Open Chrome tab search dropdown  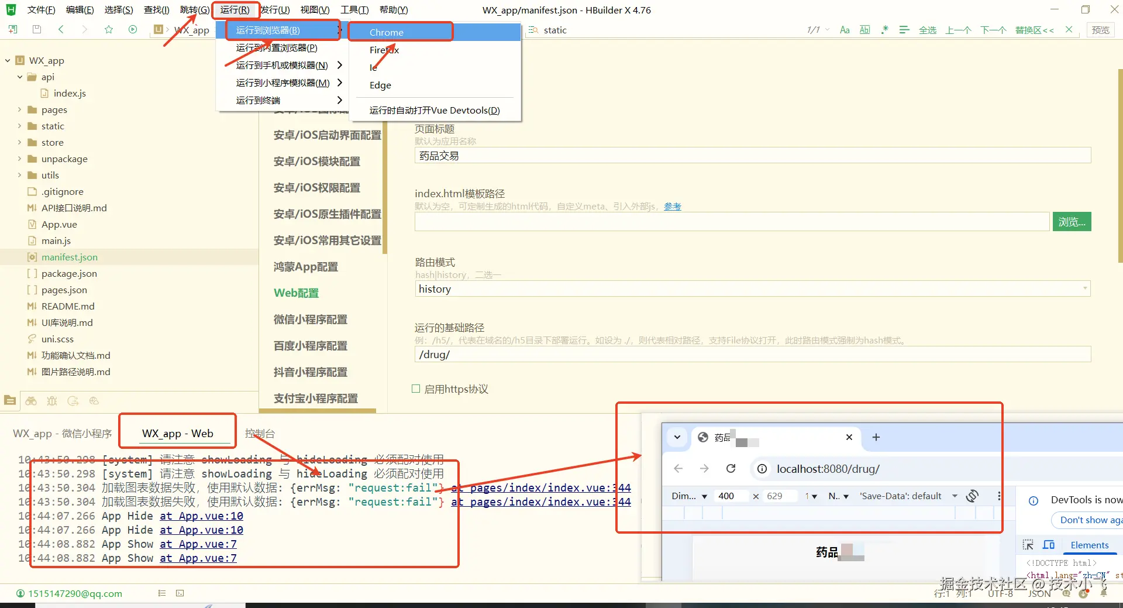point(677,437)
